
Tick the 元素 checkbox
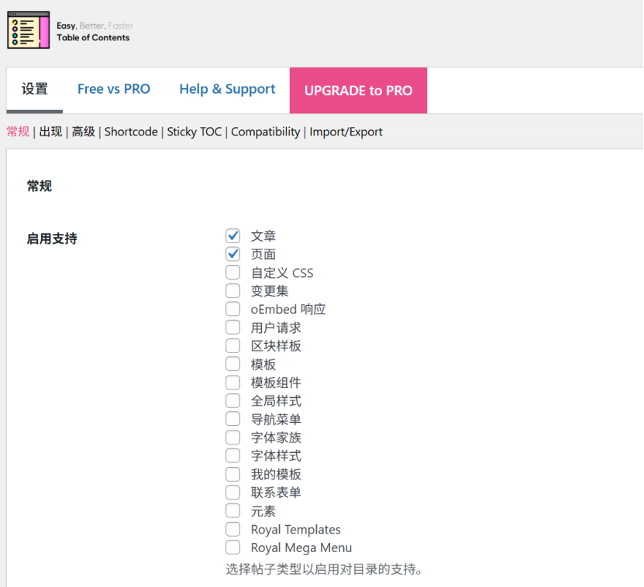(x=232, y=510)
